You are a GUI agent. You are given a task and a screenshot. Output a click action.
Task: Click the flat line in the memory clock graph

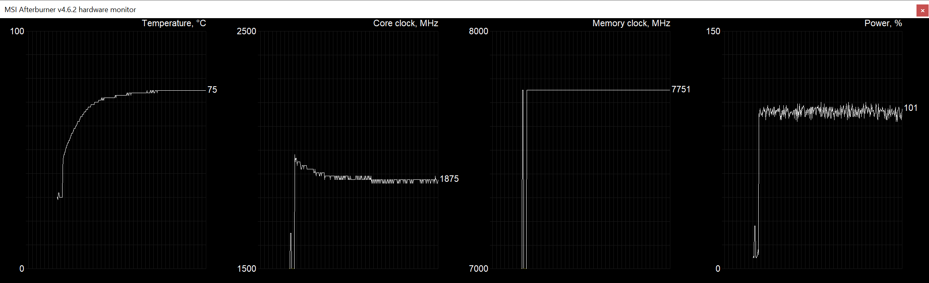click(597, 90)
